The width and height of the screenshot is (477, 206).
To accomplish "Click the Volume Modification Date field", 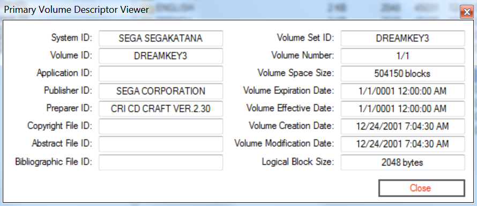I will [403, 144].
